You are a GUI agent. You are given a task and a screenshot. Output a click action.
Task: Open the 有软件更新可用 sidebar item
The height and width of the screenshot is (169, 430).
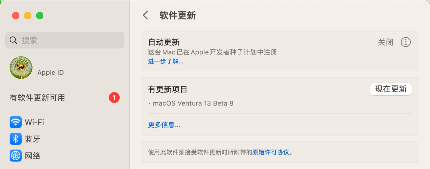point(37,98)
